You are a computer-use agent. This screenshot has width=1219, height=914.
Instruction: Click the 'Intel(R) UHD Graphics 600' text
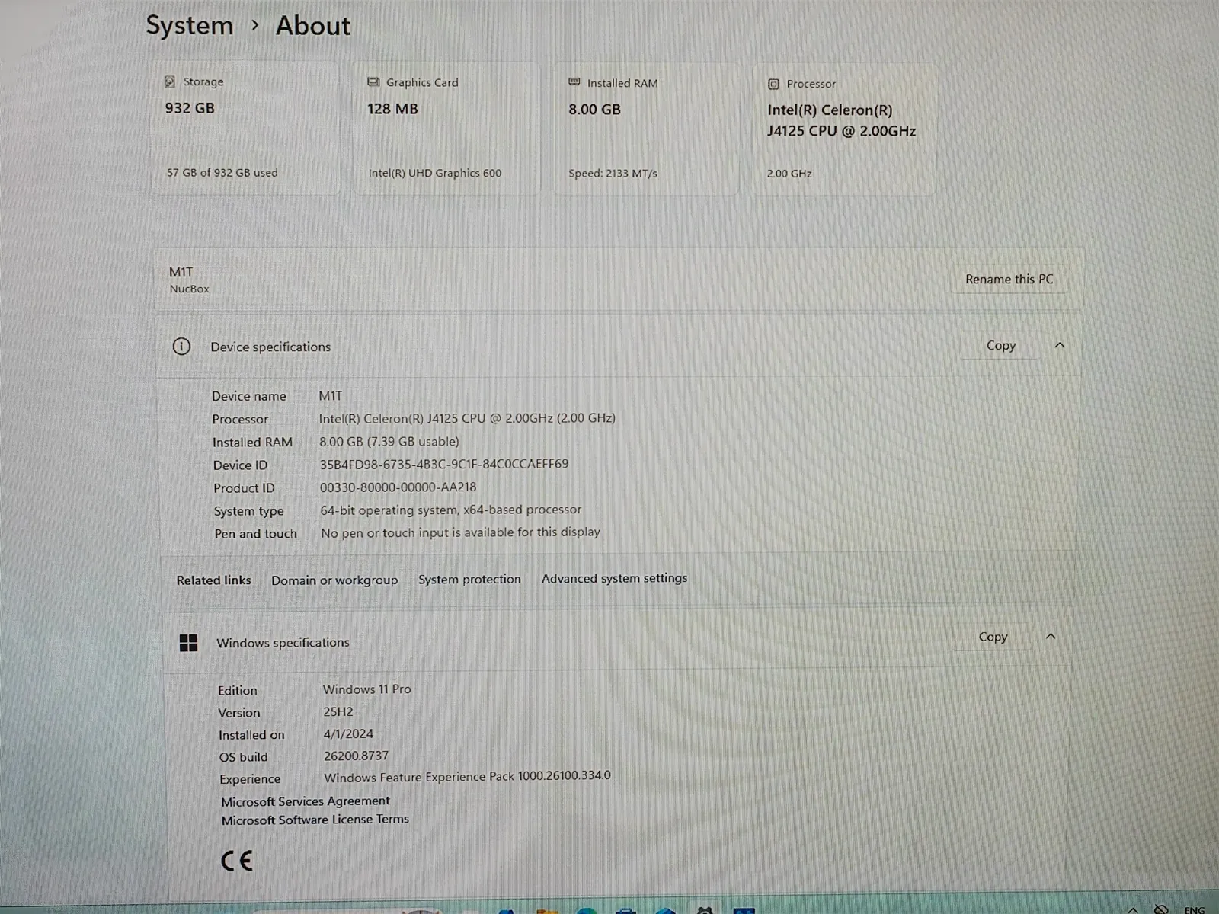coord(435,173)
